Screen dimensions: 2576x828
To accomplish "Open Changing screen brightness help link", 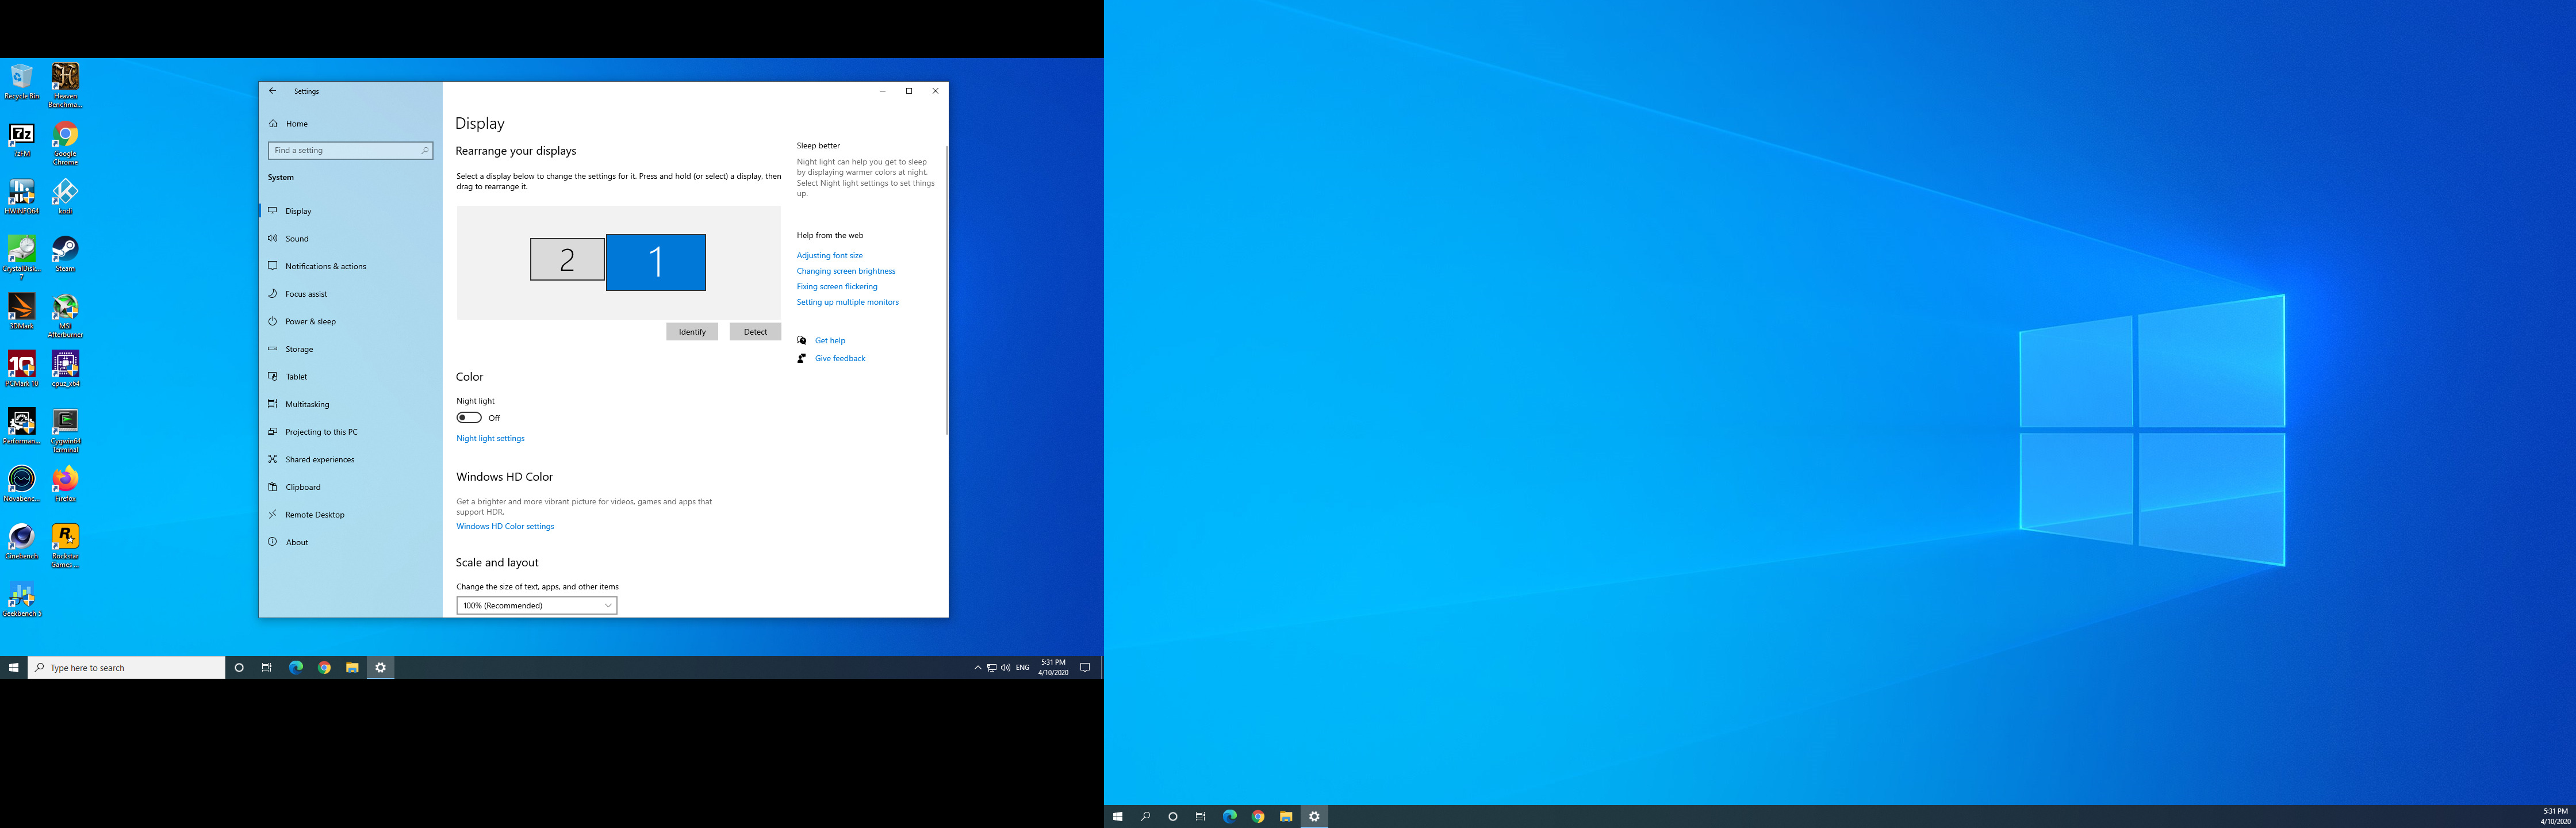I will coord(846,271).
